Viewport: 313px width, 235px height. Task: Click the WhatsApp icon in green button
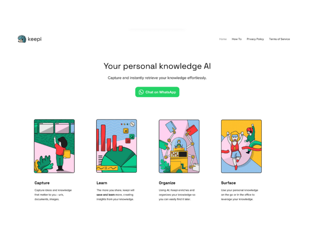(141, 92)
